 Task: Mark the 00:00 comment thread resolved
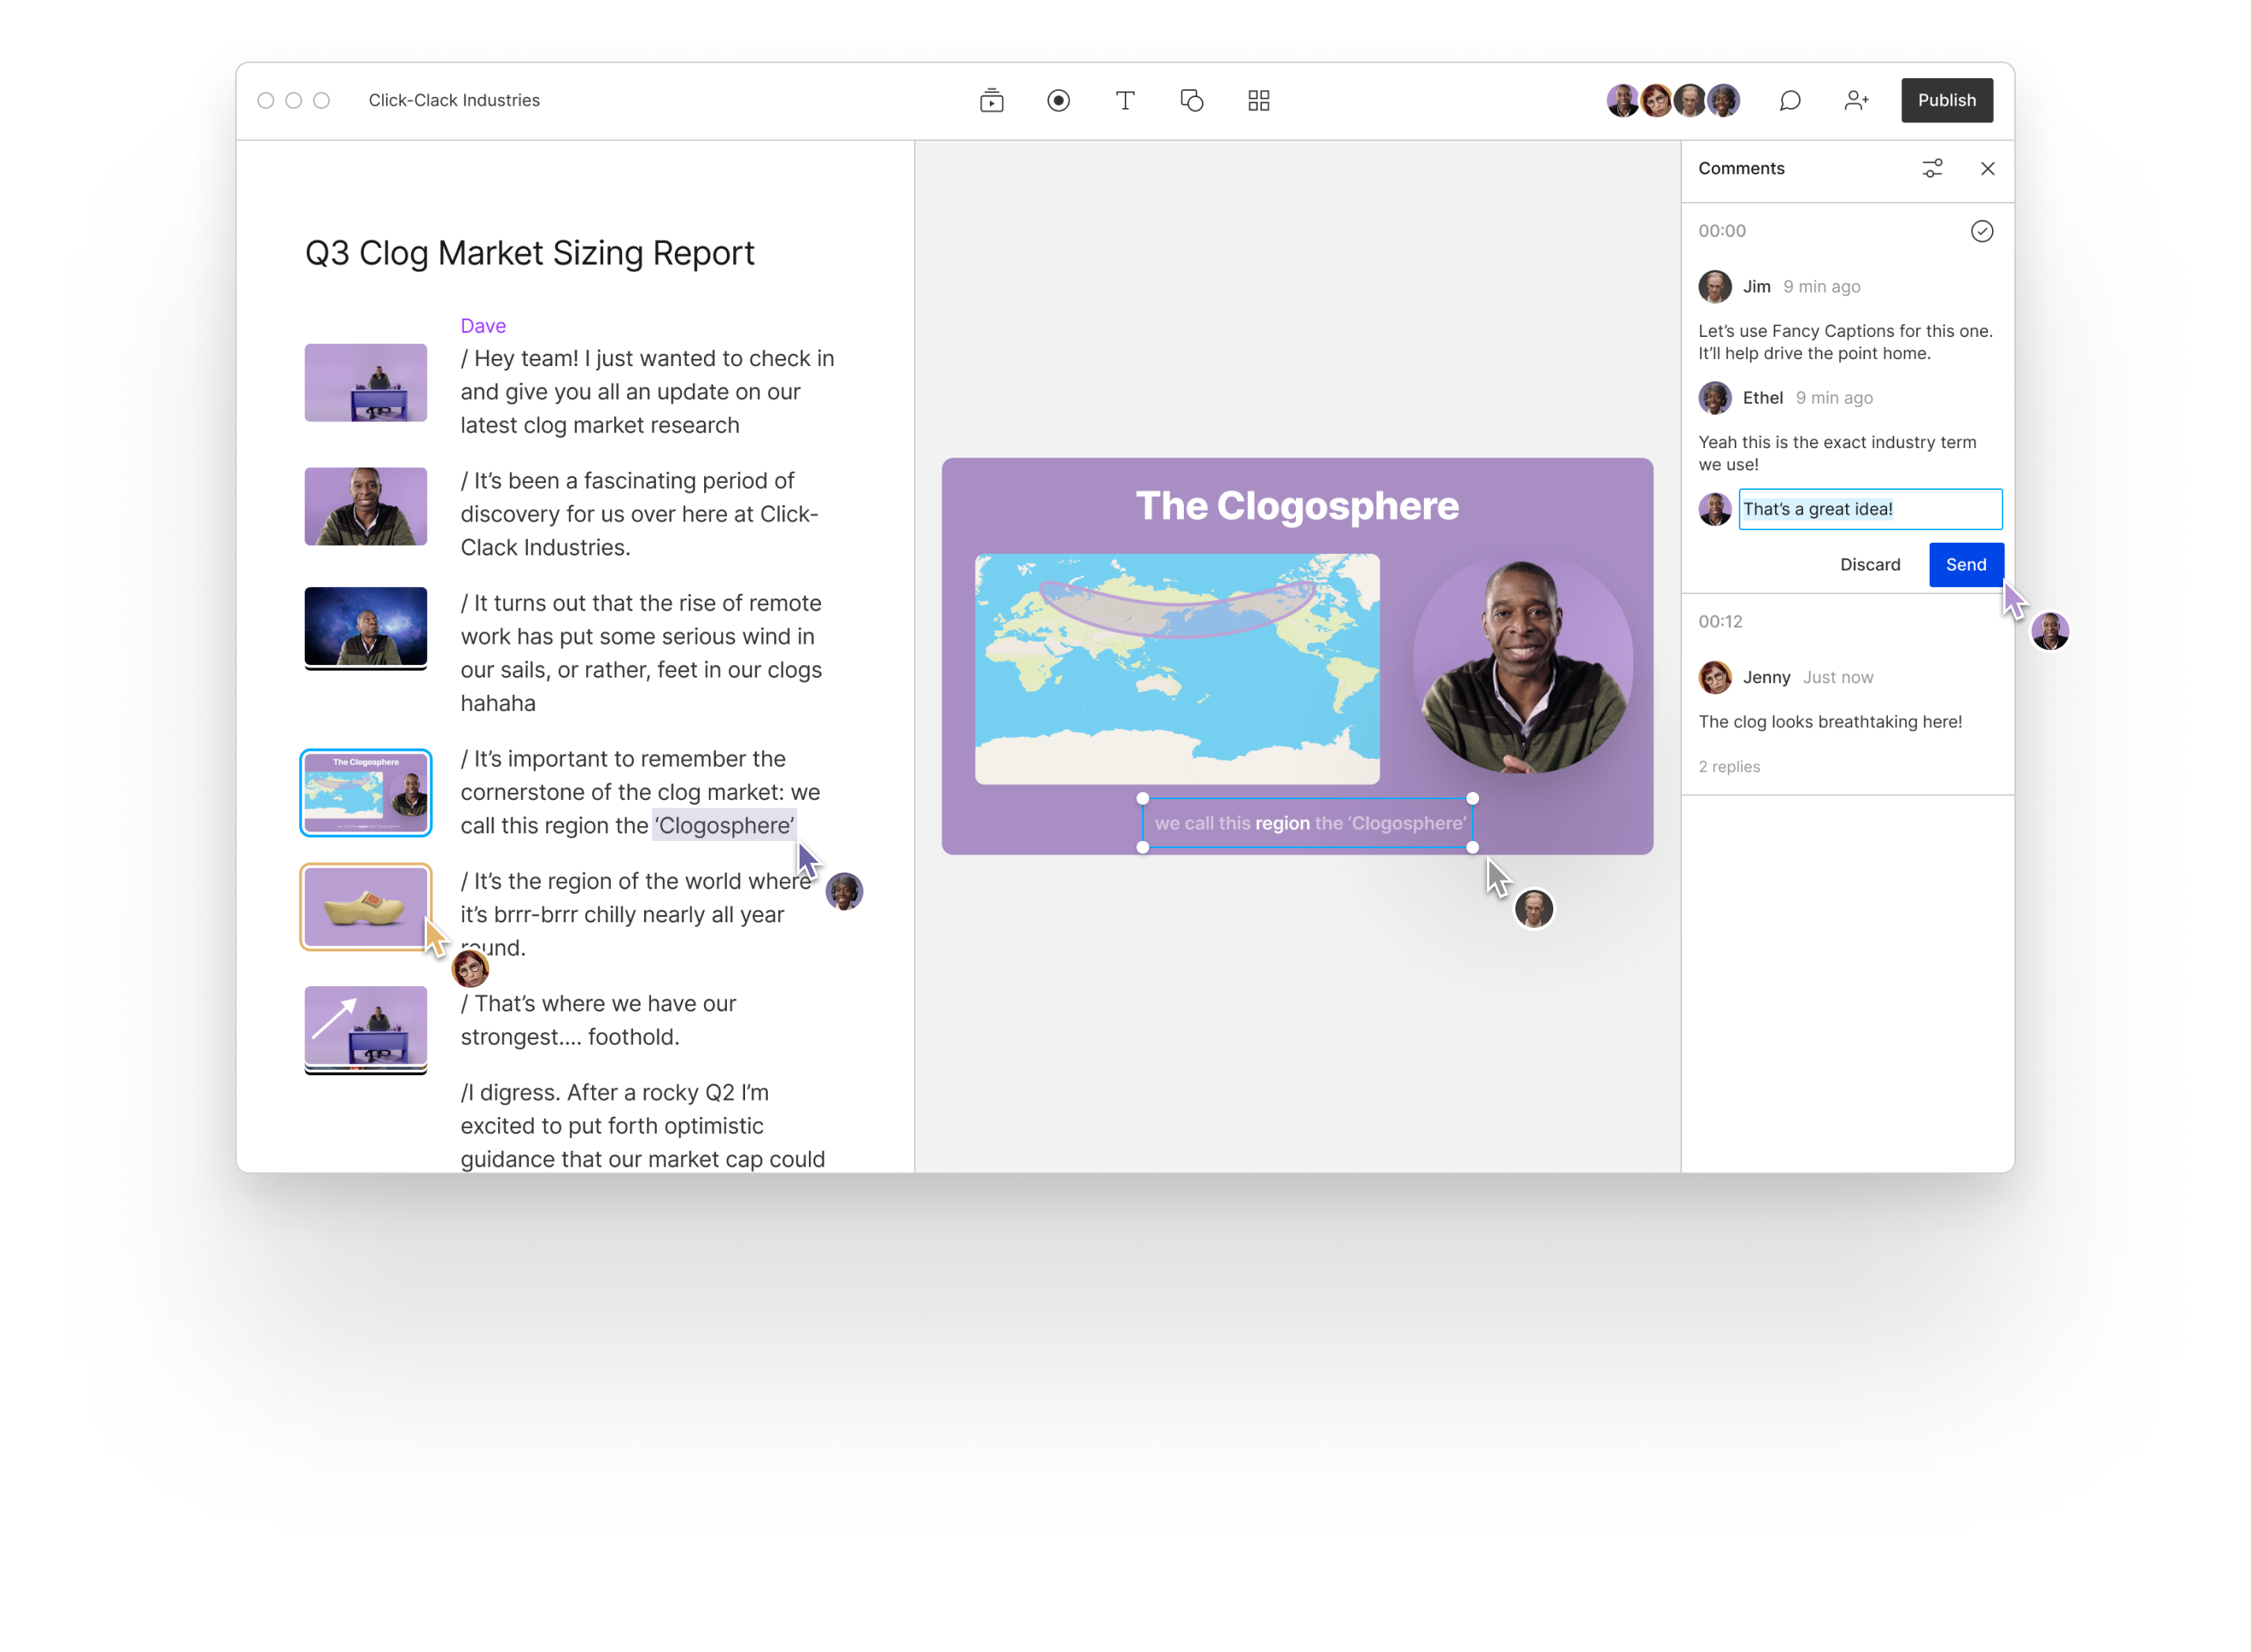[x=1981, y=231]
